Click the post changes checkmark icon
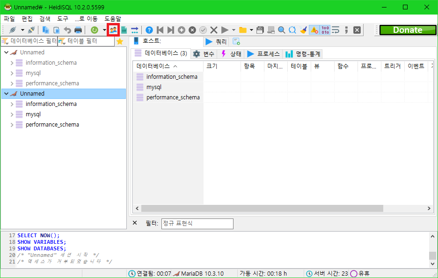Screen dimensions: 438x278 tap(203, 30)
